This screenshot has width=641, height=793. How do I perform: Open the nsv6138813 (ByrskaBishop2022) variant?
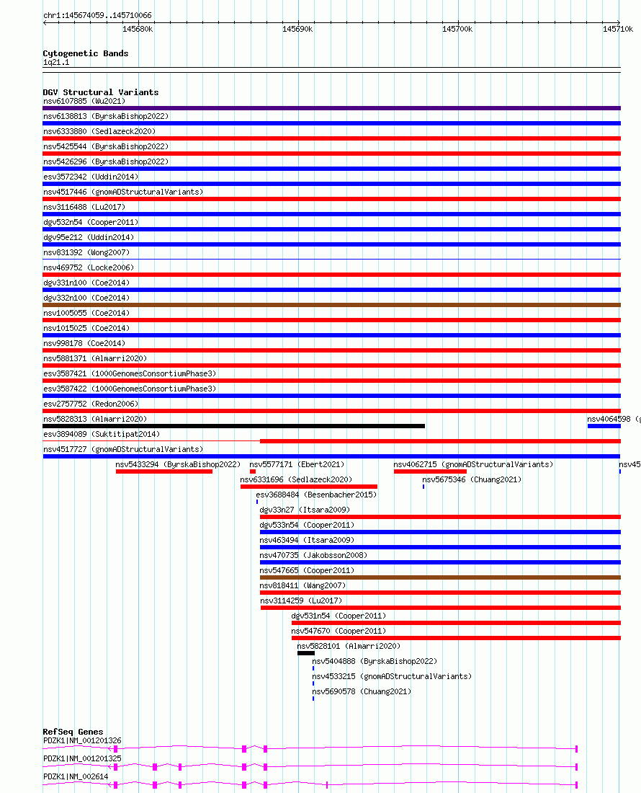click(x=106, y=116)
